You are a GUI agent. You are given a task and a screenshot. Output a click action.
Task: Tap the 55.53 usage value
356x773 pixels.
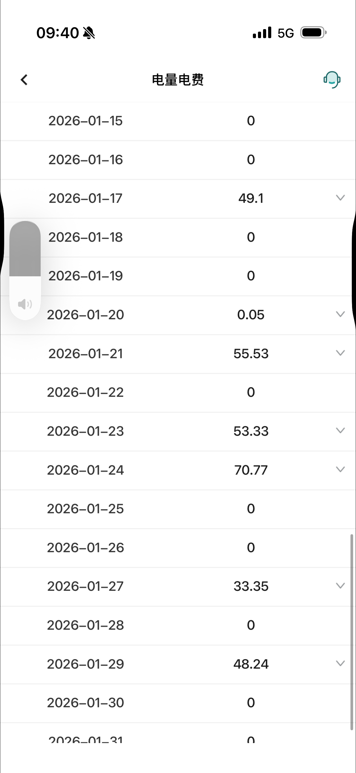pos(251,353)
